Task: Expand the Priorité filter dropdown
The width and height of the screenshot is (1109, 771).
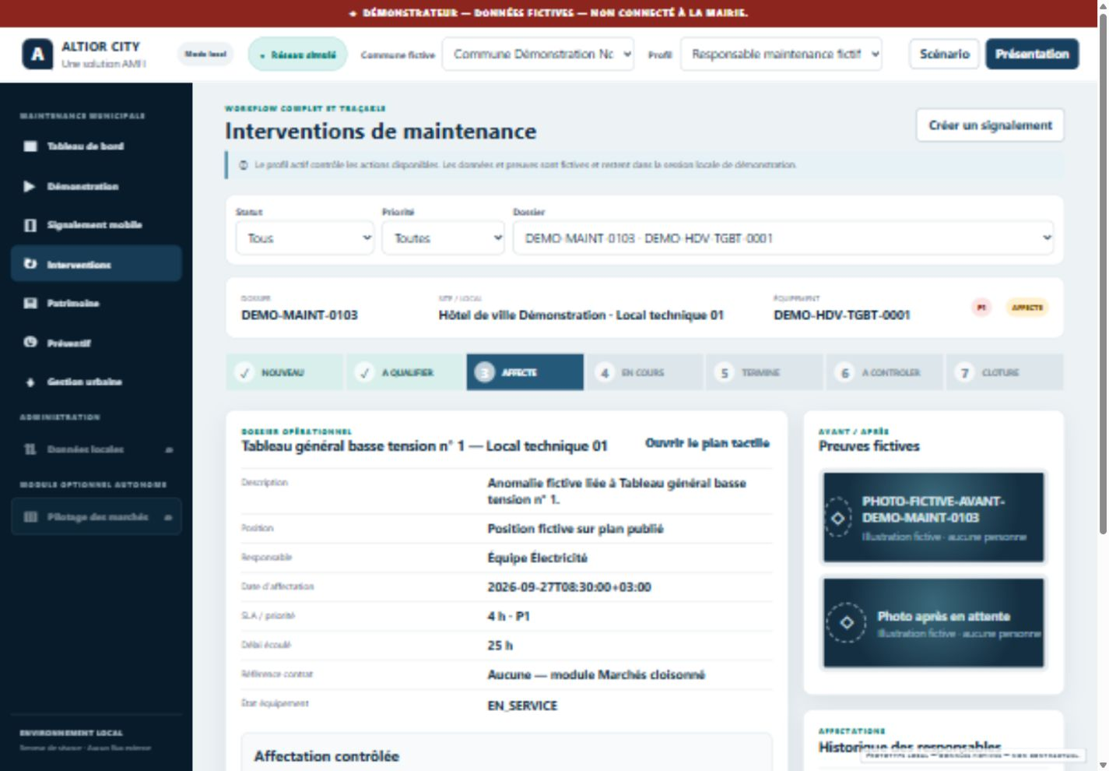Action: [x=443, y=238]
